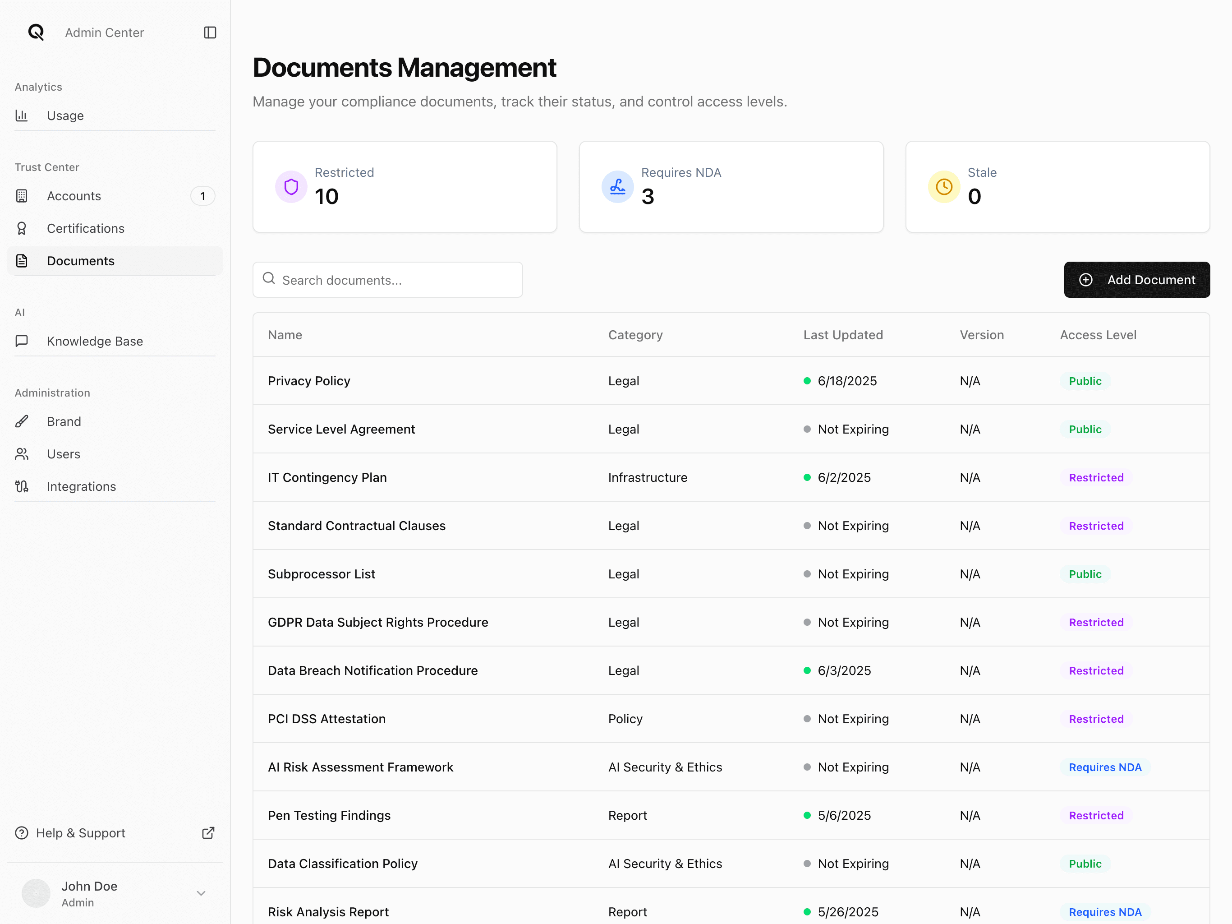Click the signature icon on the Requires NDA card

pyautogui.click(x=617, y=187)
